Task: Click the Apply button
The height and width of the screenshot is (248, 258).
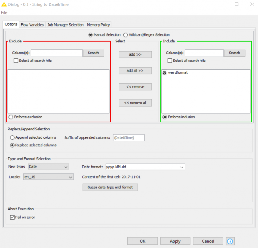Action: point(175,241)
